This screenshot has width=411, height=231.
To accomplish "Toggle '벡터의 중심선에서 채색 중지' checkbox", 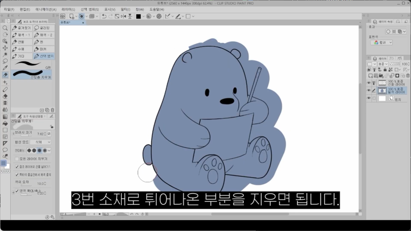I will tap(17, 174).
